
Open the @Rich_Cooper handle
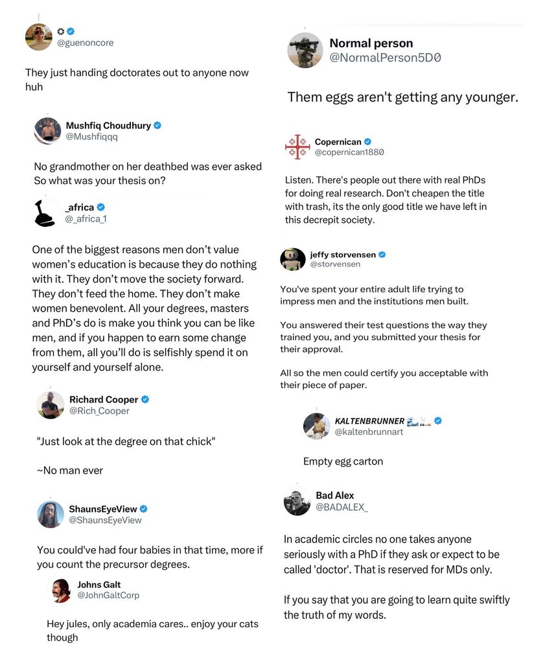99,411
